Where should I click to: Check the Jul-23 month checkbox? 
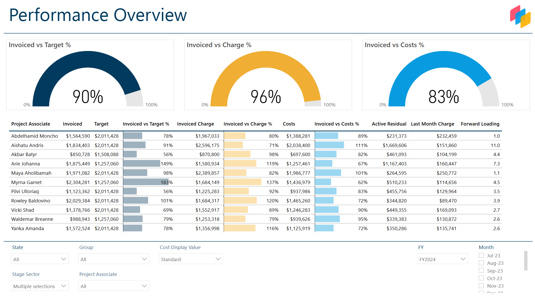[x=481, y=255]
